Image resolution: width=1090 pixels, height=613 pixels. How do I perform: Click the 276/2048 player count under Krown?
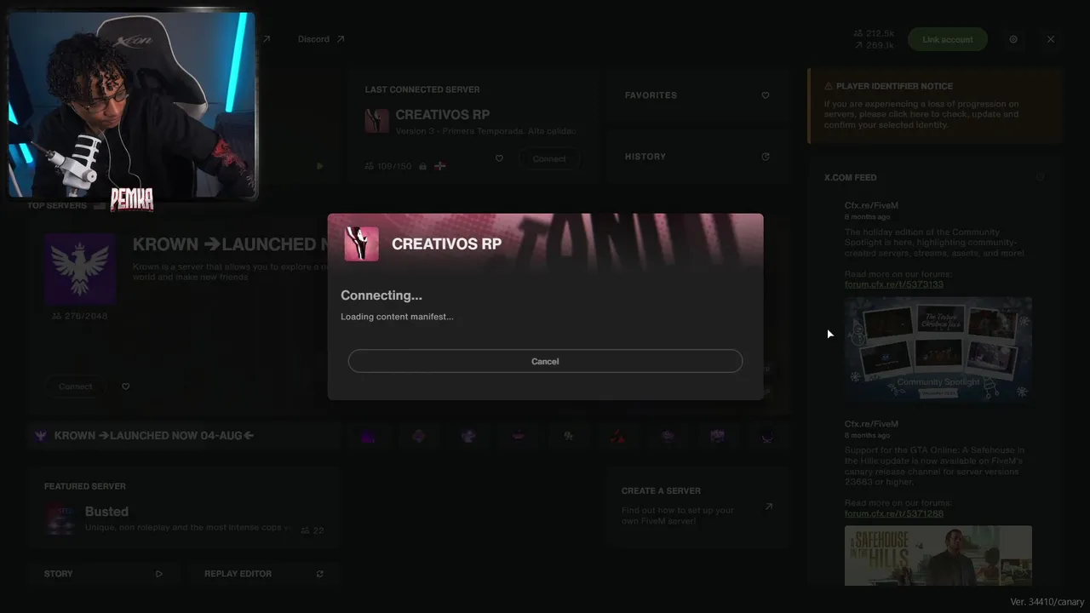tap(80, 316)
